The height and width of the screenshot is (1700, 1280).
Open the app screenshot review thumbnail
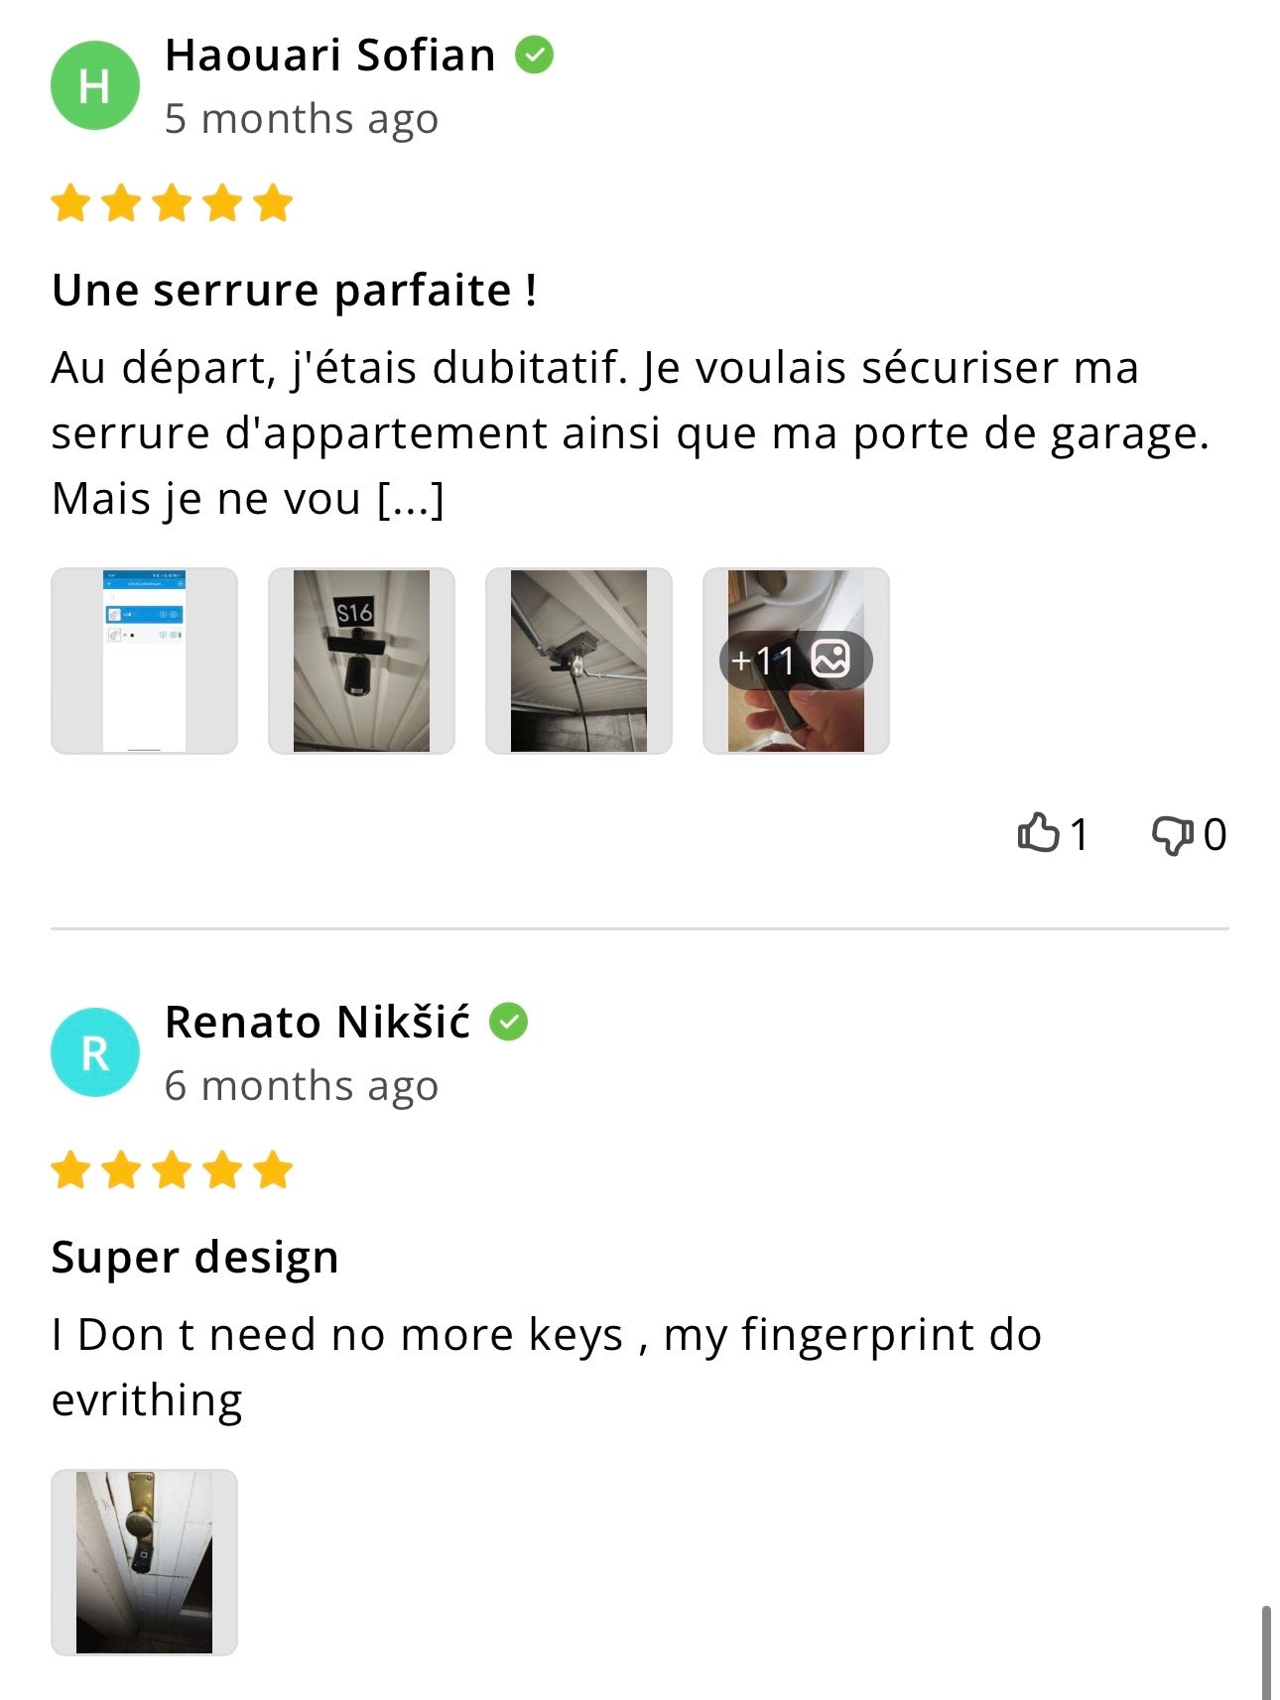145,661
